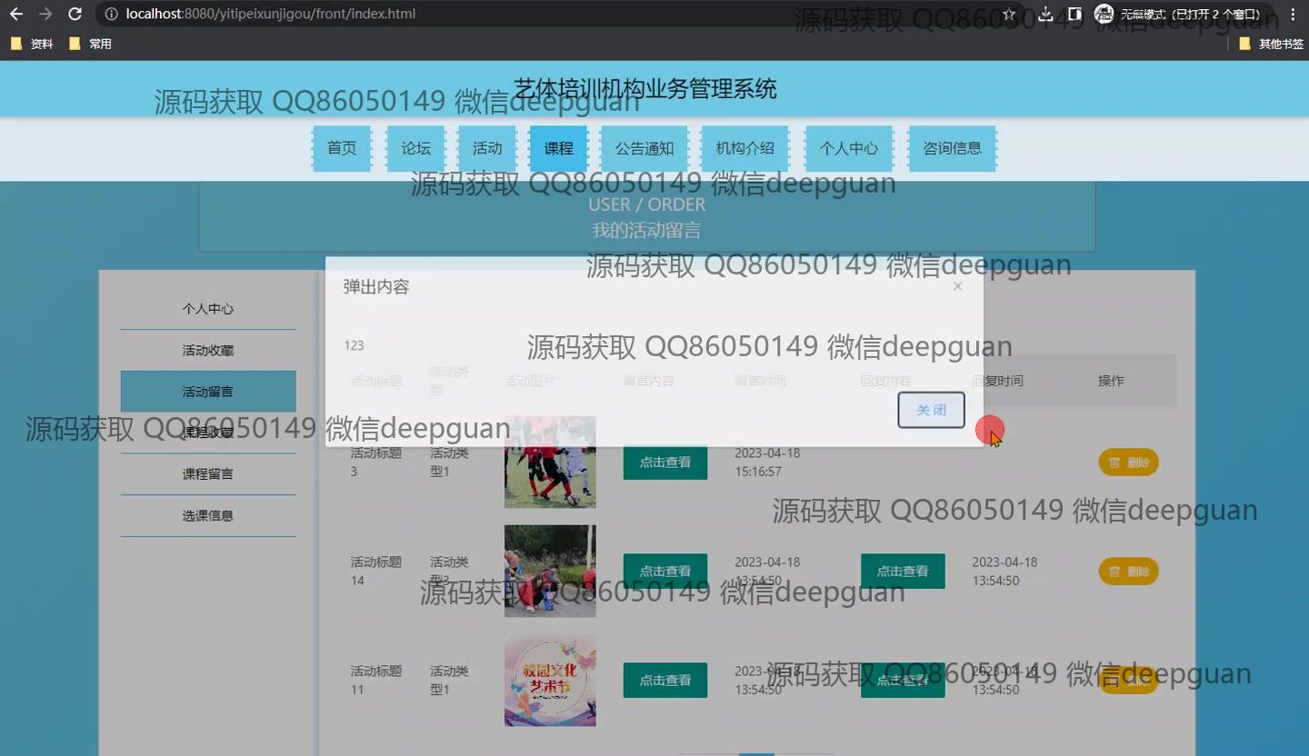Viewport: 1309px width, 756px height.
Task: Open Chrome three-dot menu
Action: 1293,15
